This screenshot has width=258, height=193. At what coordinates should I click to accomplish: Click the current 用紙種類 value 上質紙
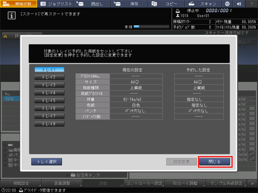136,88
